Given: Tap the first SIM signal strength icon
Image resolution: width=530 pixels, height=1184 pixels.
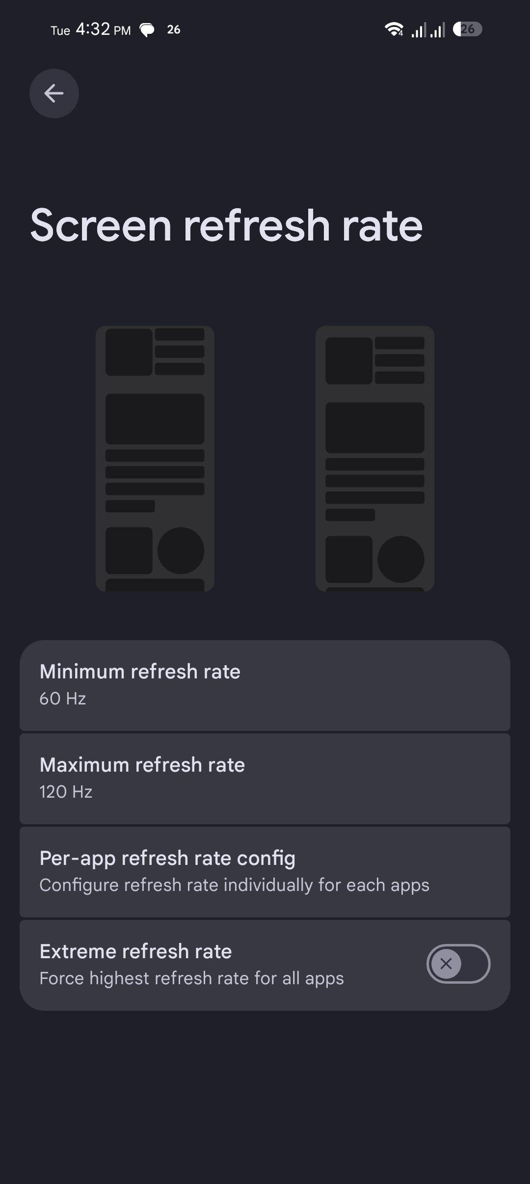Looking at the screenshot, I should coord(419,30).
